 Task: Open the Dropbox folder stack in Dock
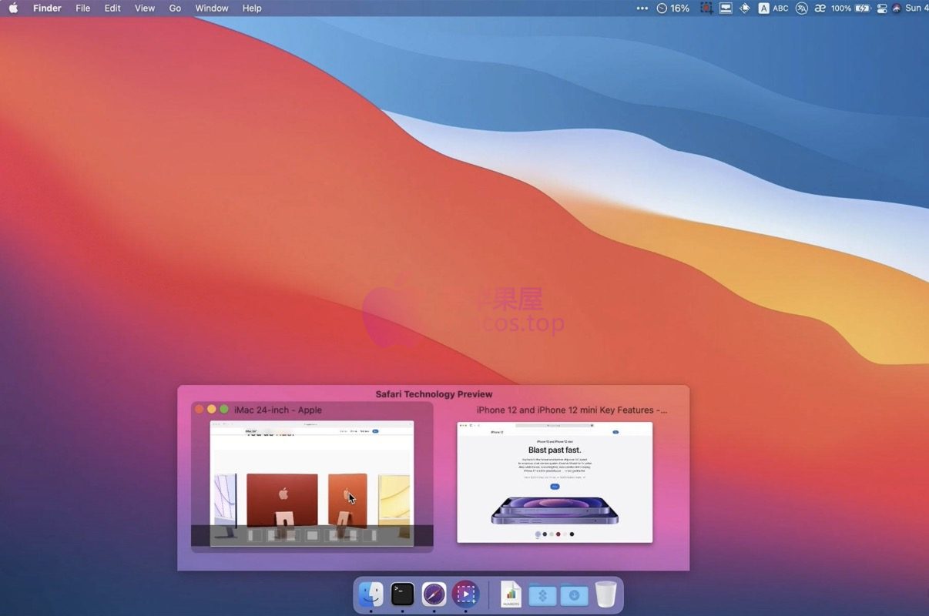click(x=543, y=594)
